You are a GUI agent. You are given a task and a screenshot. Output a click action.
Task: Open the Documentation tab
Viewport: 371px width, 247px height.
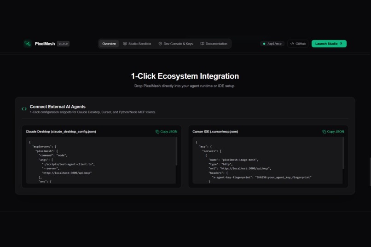(x=214, y=44)
